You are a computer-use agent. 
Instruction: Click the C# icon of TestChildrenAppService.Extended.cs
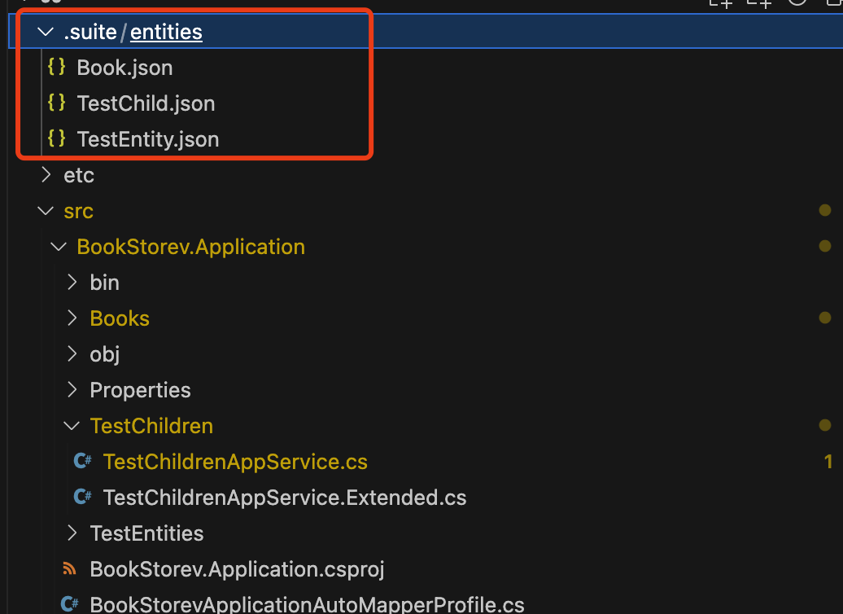(82, 497)
